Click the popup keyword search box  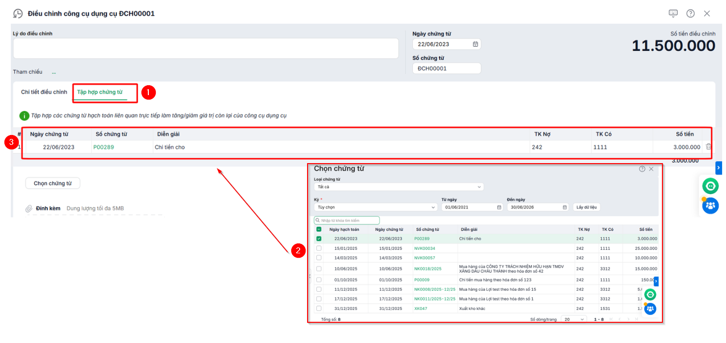(347, 220)
